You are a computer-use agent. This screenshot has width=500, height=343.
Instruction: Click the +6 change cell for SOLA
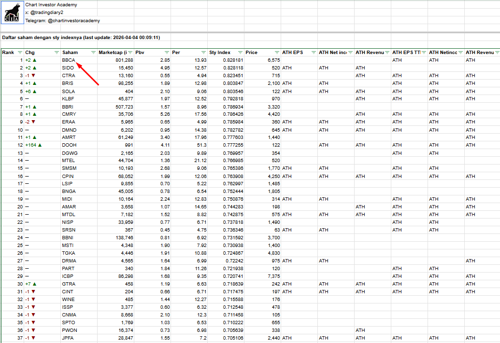click(x=43, y=91)
